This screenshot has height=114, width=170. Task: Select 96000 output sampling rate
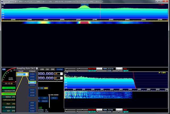click(32, 82)
